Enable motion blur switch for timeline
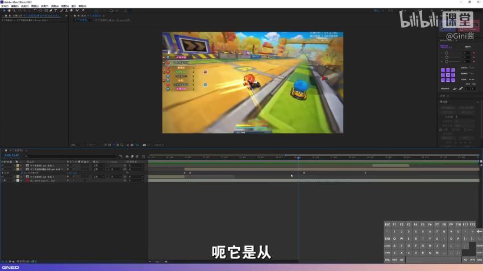 137,156
